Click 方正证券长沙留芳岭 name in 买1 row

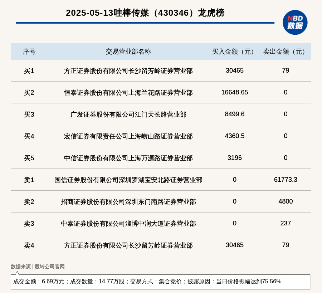tap(128, 71)
